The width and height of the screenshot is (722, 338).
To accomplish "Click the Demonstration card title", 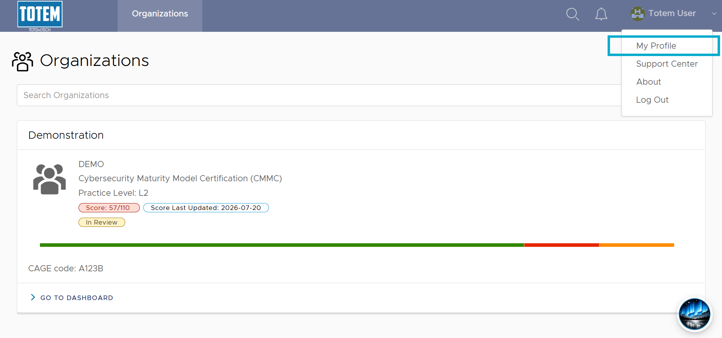I will click(x=66, y=135).
